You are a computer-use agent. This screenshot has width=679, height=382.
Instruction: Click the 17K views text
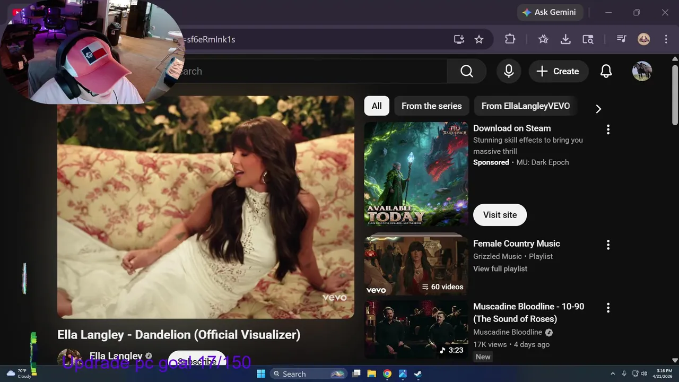[x=490, y=344]
